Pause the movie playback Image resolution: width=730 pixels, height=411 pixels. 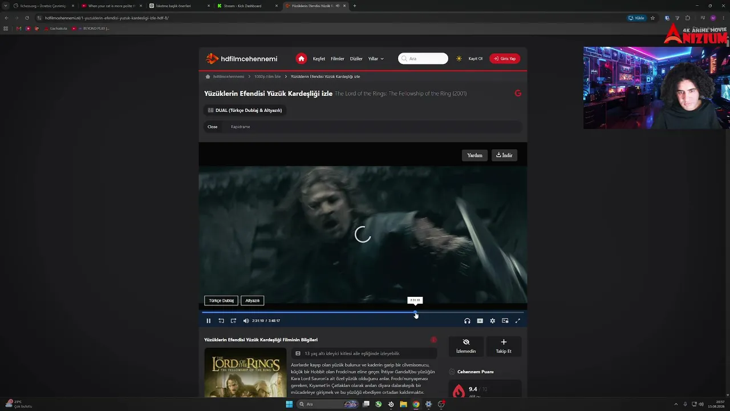click(208, 321)
